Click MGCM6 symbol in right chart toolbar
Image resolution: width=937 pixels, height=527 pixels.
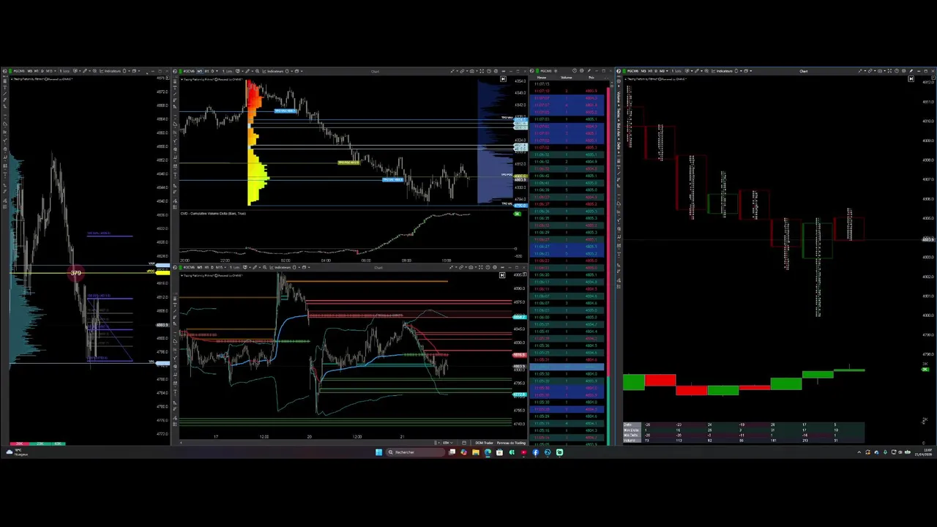point(632,71)
